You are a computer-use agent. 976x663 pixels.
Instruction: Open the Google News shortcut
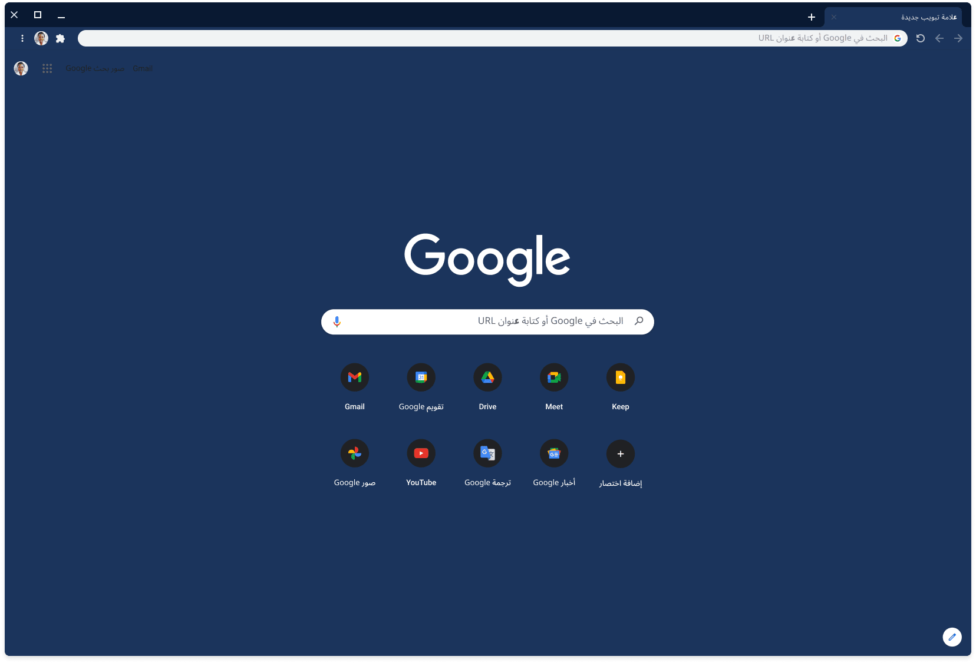coord(554,453)
